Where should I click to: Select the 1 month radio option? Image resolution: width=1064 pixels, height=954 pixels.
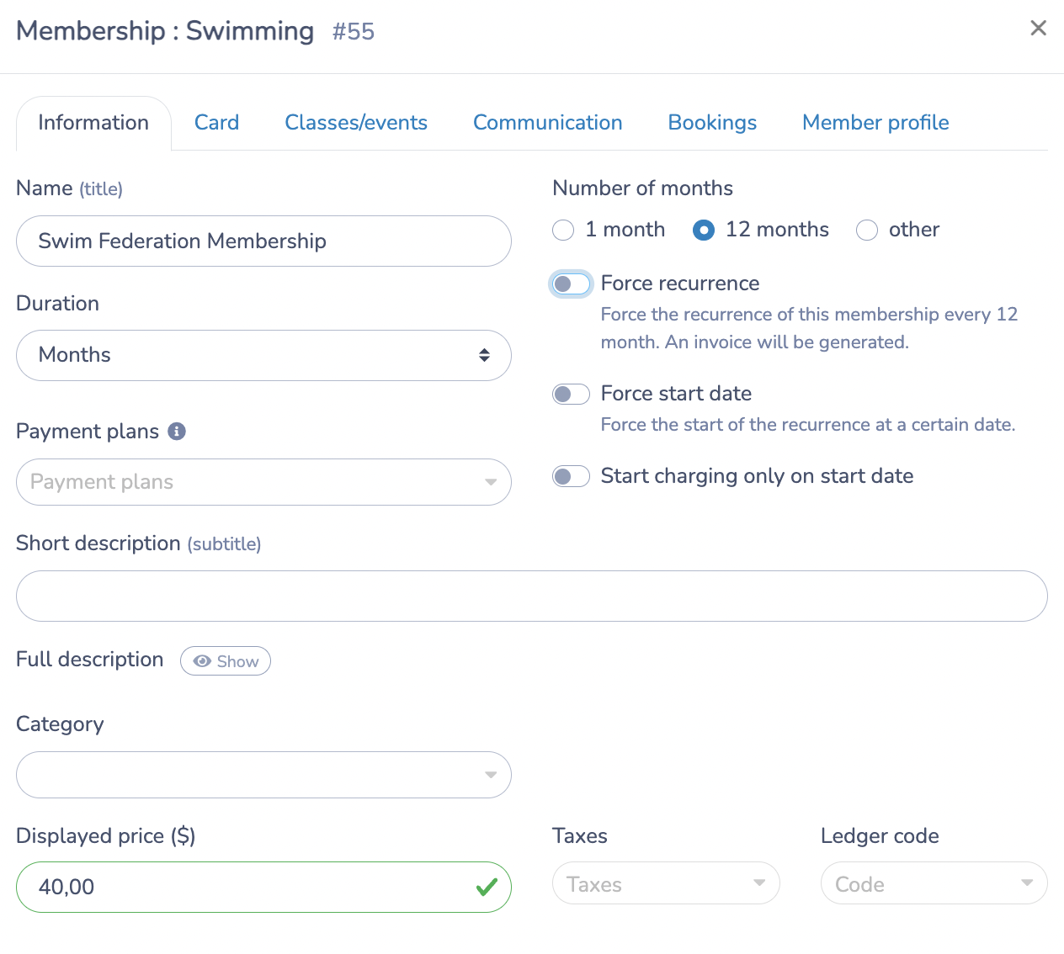point(563,230)
